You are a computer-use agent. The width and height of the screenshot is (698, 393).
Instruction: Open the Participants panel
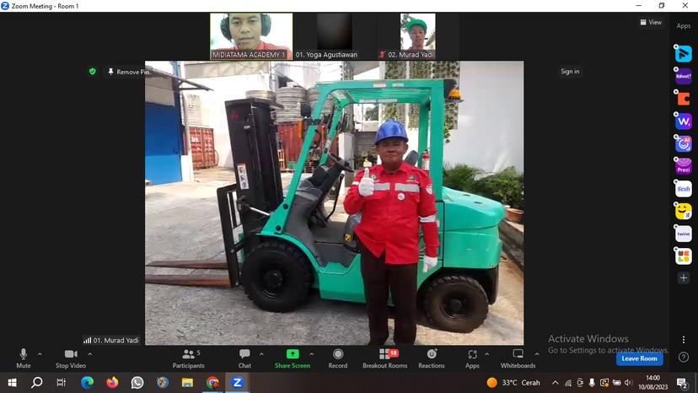(x=188, y=358)
